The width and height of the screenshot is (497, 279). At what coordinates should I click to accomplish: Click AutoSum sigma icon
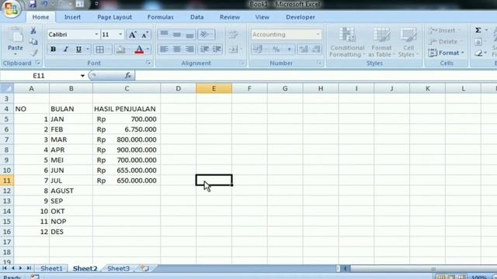point(478,30)
